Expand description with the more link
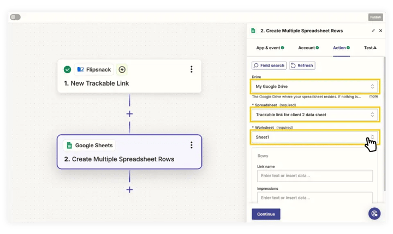 click(373, 96)
